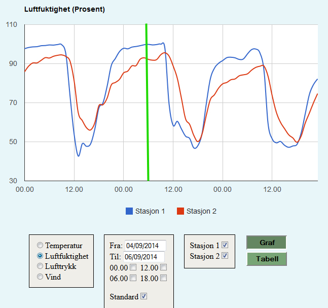Click the Luftfuktighet (Prosent) chart title
The width and height of the screenshot is (328, 308).
point(65,10)
